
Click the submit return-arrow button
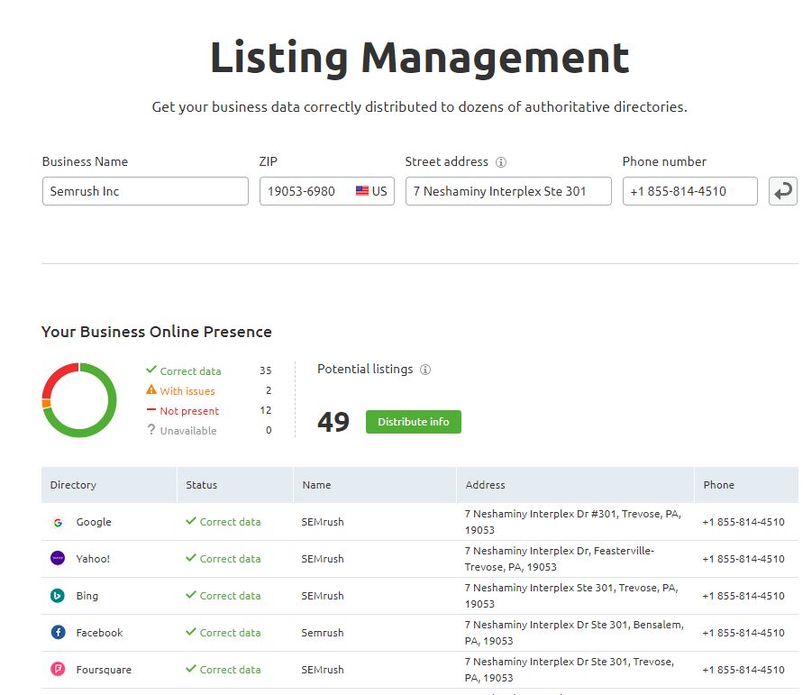tap(782, 191)
